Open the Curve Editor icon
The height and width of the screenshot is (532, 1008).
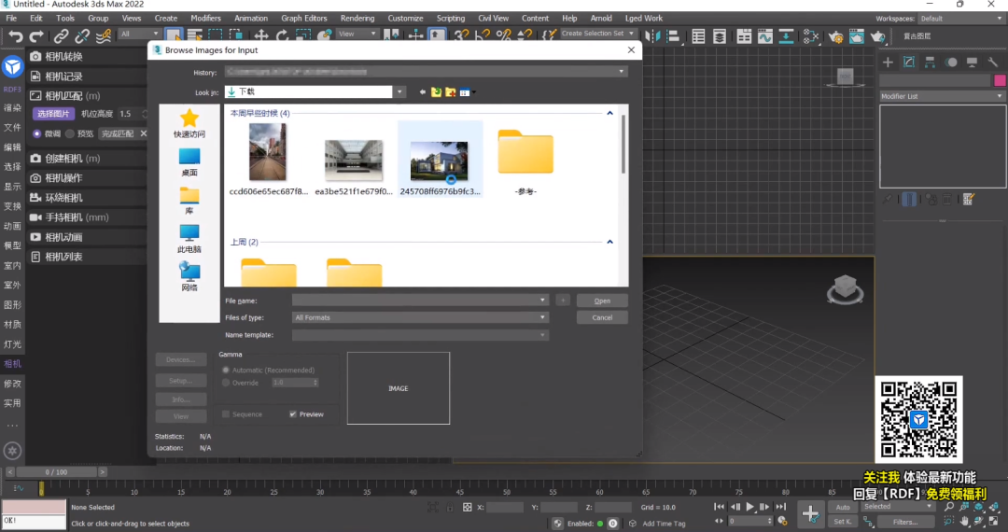click(x=765, y=36)
